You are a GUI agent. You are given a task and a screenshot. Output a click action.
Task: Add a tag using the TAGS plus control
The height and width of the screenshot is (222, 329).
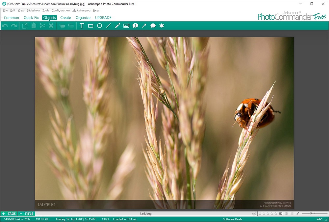pos(3,213)
